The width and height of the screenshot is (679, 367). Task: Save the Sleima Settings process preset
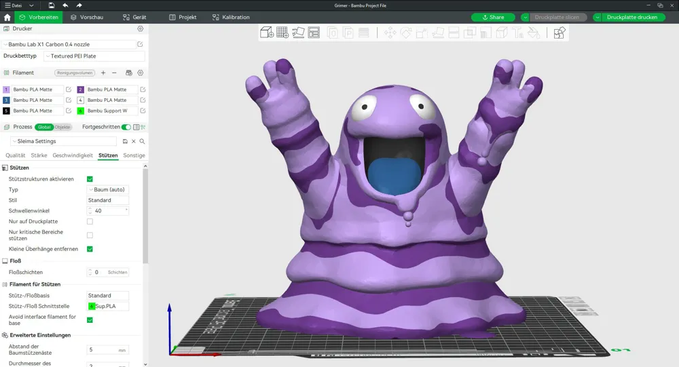125,141
